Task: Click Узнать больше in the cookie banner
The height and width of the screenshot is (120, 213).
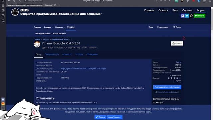Action: click(114, 117)
